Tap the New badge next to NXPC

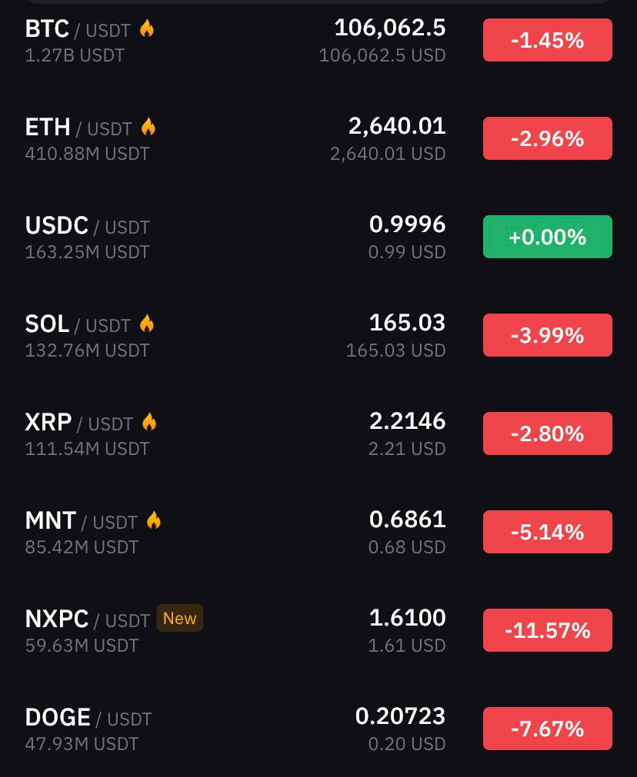(179, 618)
